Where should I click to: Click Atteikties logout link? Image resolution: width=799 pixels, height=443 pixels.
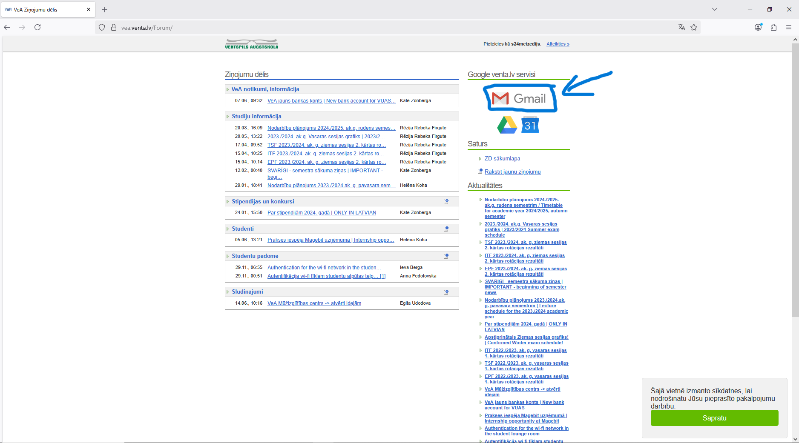click(x=558, y=44)
